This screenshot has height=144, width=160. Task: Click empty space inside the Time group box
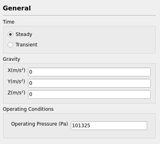93,40
